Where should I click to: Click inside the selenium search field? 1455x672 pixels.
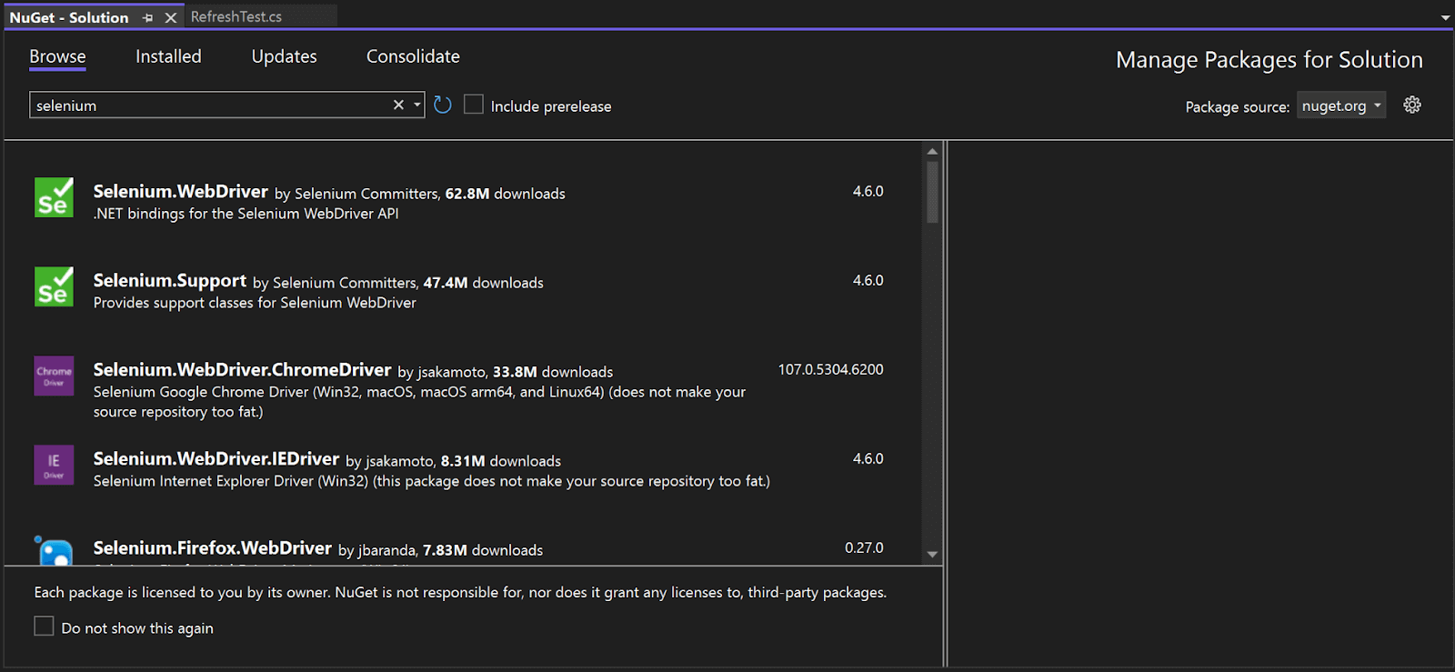click(x=209, y=105)
